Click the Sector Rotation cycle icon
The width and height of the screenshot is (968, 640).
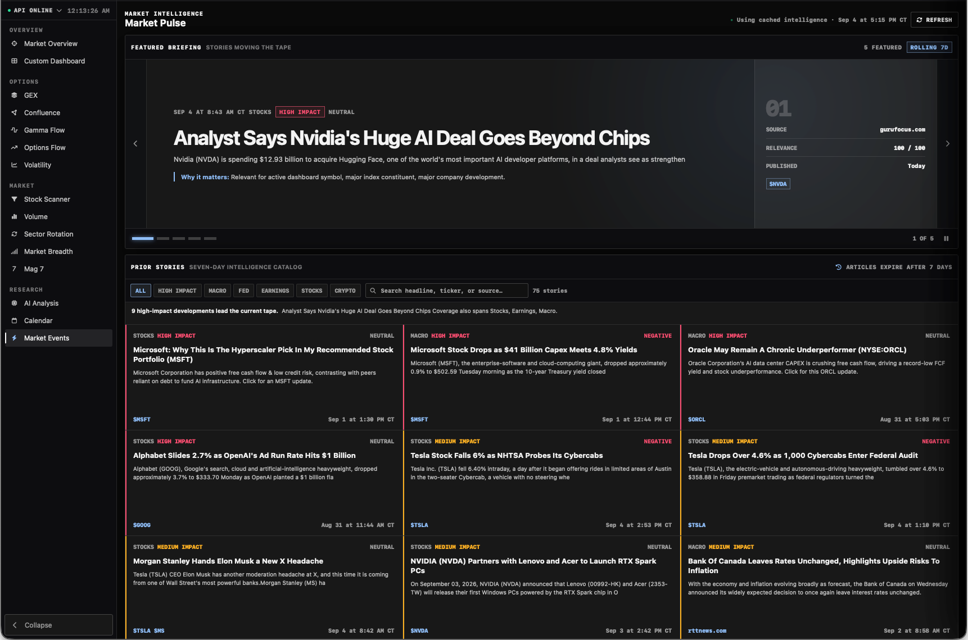point(15,234)
